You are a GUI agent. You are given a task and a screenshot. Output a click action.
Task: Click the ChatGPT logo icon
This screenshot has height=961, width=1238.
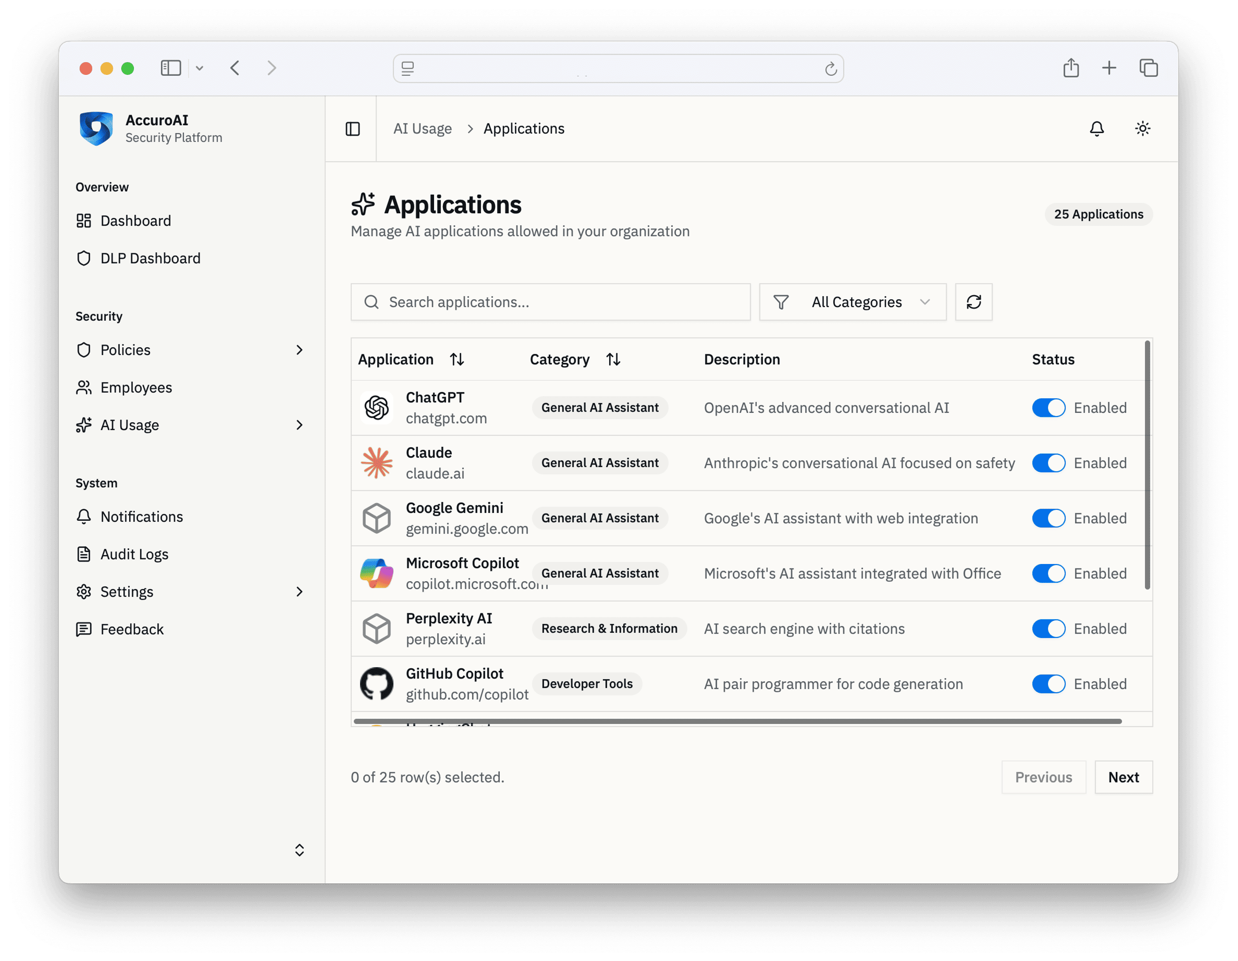pos(376,408)
